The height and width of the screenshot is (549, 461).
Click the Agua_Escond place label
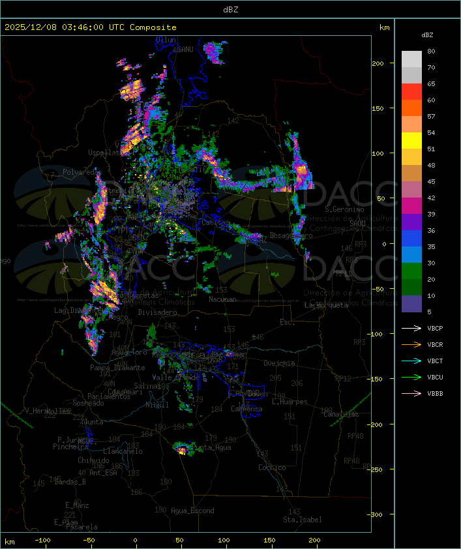[x=192, y=511]
